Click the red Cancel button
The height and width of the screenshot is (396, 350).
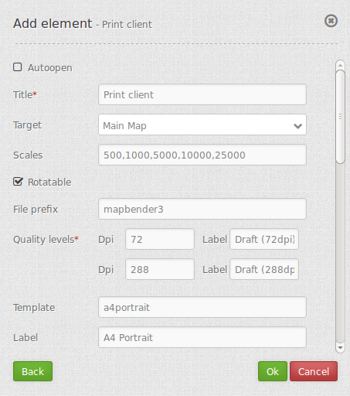point(314,371)
